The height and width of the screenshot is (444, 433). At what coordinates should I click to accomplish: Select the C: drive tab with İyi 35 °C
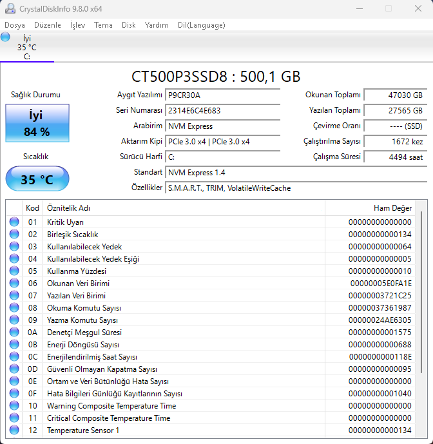coord(27,47)
